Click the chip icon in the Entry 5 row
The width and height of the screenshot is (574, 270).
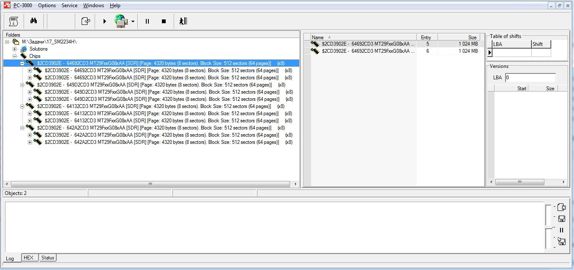[315, 43]
